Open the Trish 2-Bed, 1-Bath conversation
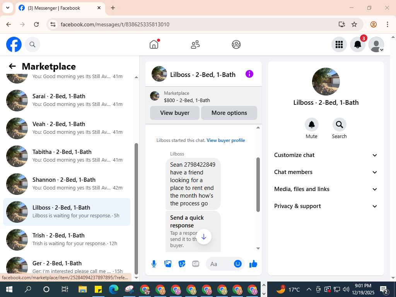396x297 pixels. pos(67,240)
